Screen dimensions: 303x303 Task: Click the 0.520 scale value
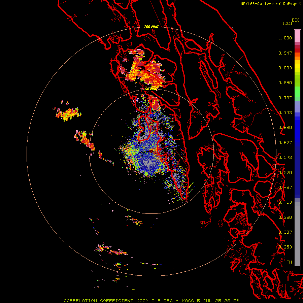[x=285, y=173]
